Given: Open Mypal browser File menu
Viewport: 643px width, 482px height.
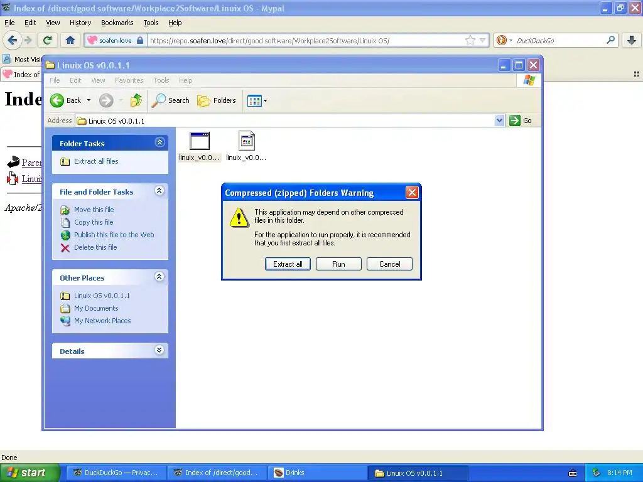Looking at the screenshot, I should 9,23.
